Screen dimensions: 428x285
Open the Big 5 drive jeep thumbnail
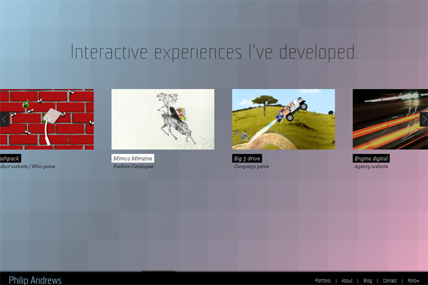pyautogui.click(x=283, y=119)
